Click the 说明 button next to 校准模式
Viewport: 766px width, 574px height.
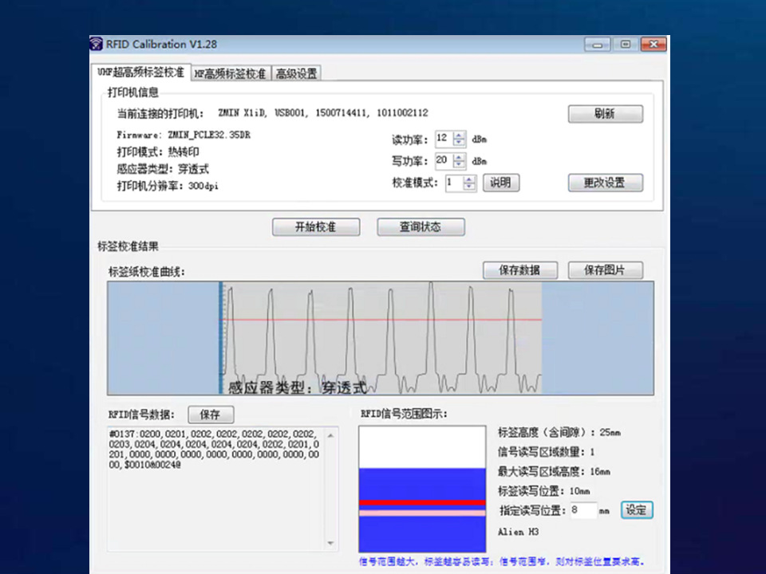pos(501,183)
